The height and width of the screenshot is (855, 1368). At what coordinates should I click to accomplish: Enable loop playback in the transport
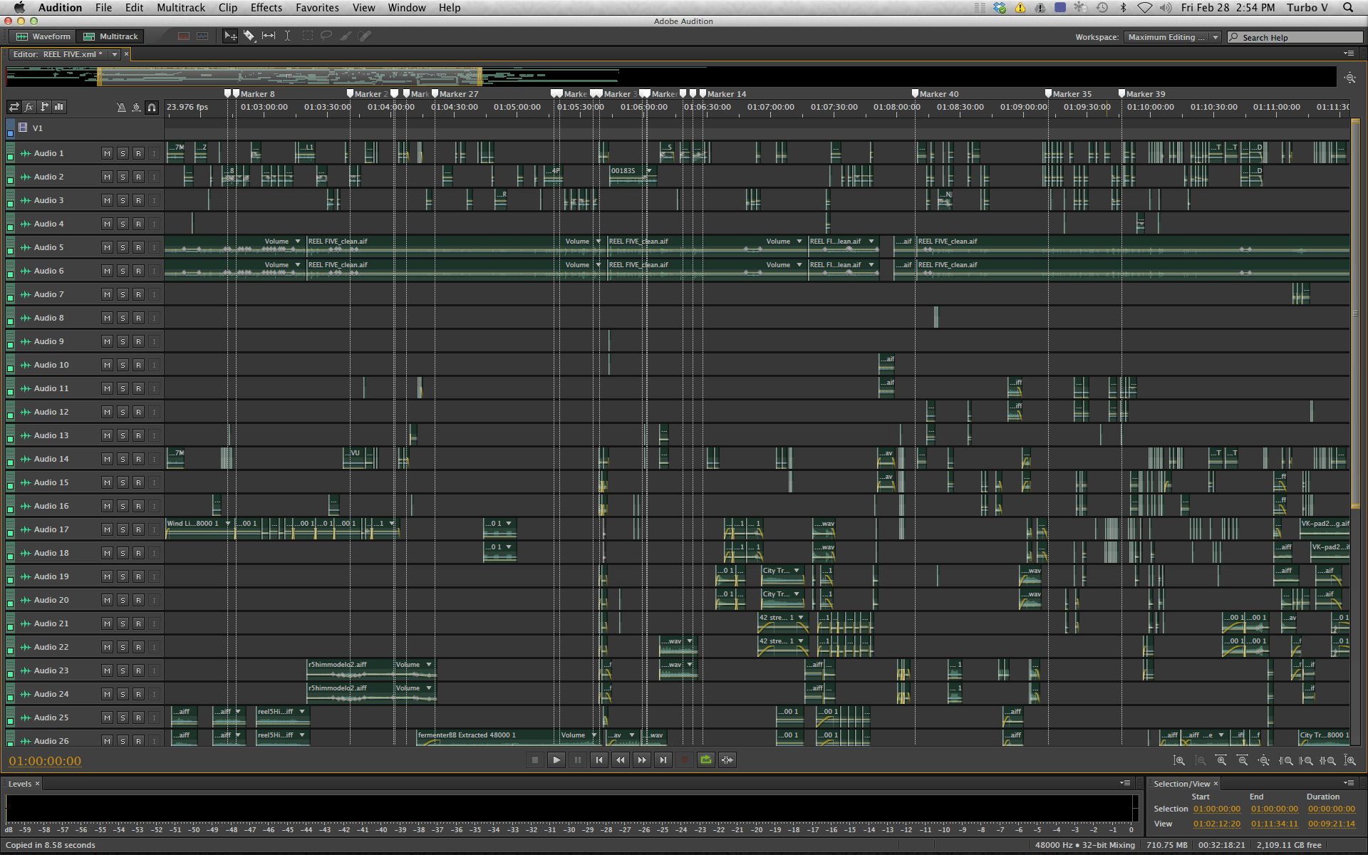[705, 760]
